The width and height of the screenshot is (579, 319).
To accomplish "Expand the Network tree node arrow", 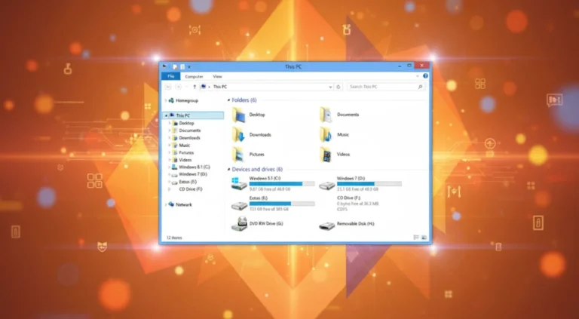I will (165, 204).
